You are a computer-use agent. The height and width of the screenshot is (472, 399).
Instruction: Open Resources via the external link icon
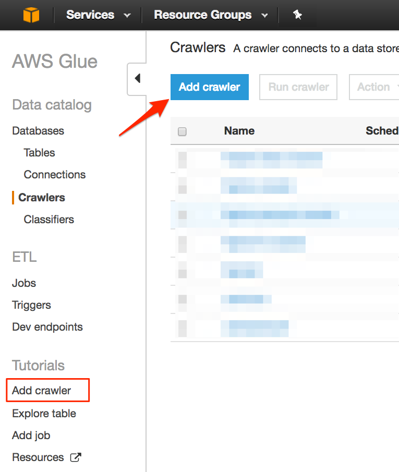pyautogui.click(x=76, y=457)
